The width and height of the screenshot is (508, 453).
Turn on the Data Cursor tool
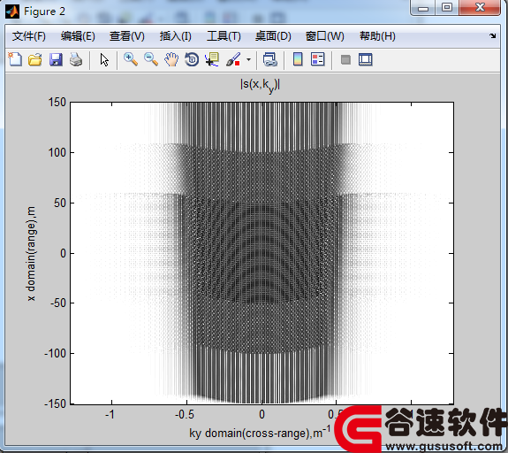coord(212,59)
